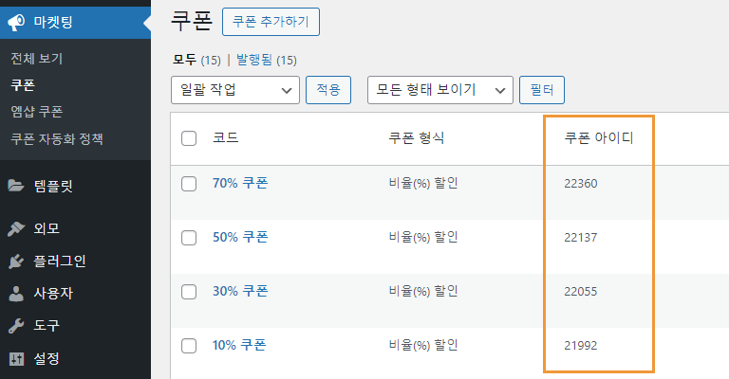The height and width of the screenshot is (379, 729).
Task: Select 전체 보기 in the sidebar
Action: [37, 59]
